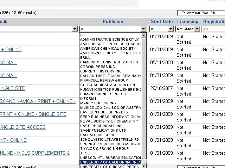Screen dimensions: 225x168
Task: Select HUMAN KINETICS PUBLISHERS INC option
Action: click(111, 90)
